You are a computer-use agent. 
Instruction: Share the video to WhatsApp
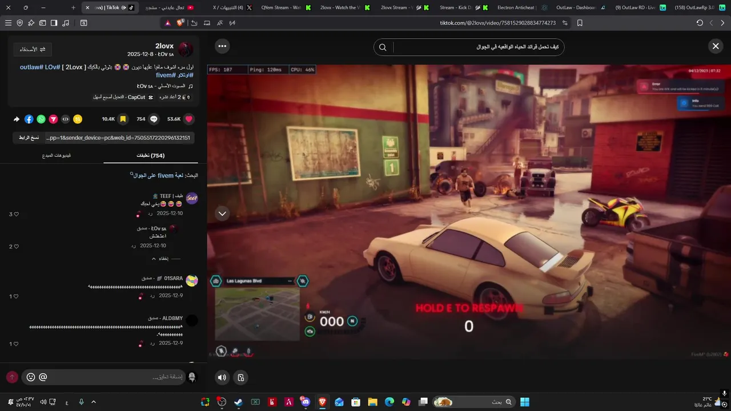pyautogui.click(x=41, y=119)
